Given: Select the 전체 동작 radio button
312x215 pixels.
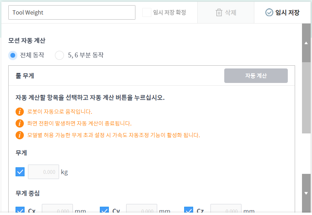Looking at the screenshot, I should pos(13,55).
